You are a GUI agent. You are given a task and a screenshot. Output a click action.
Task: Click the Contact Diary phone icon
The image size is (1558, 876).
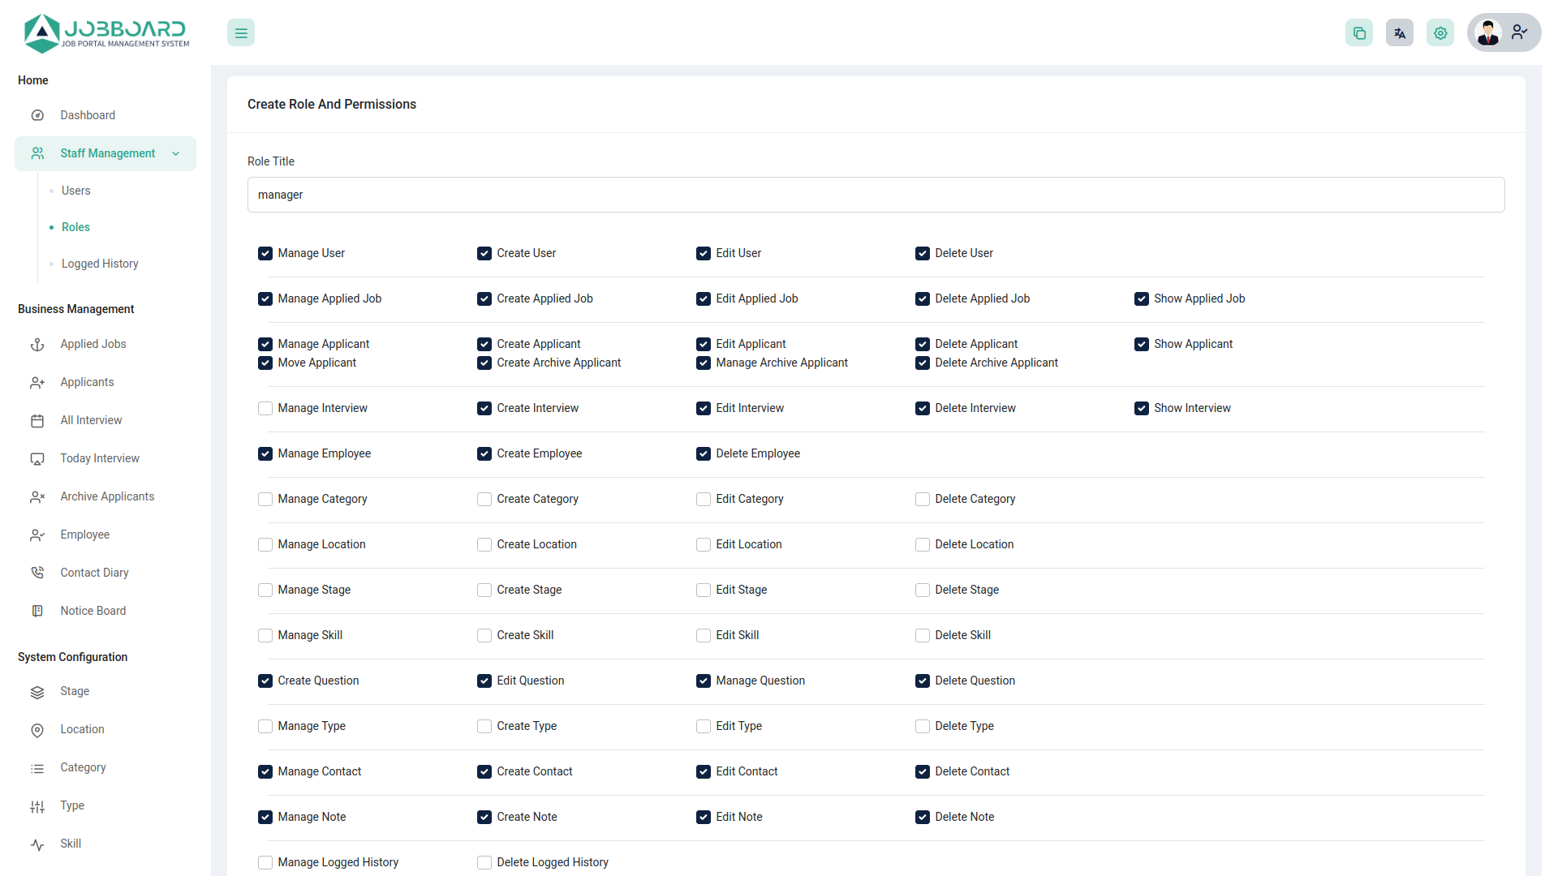point(37,573)
